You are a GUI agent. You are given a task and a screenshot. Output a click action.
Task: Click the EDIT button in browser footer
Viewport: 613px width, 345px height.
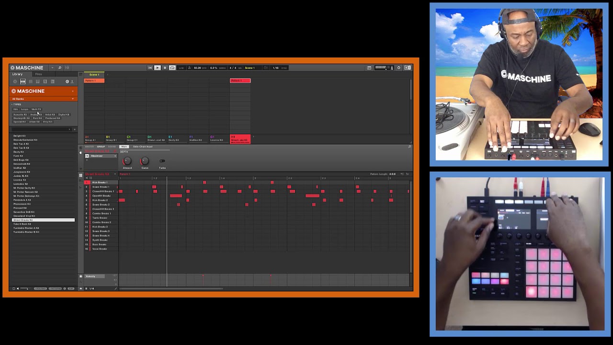(x=71, y=288)
